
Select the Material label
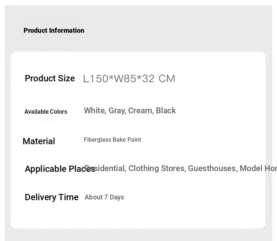[39, 141]
